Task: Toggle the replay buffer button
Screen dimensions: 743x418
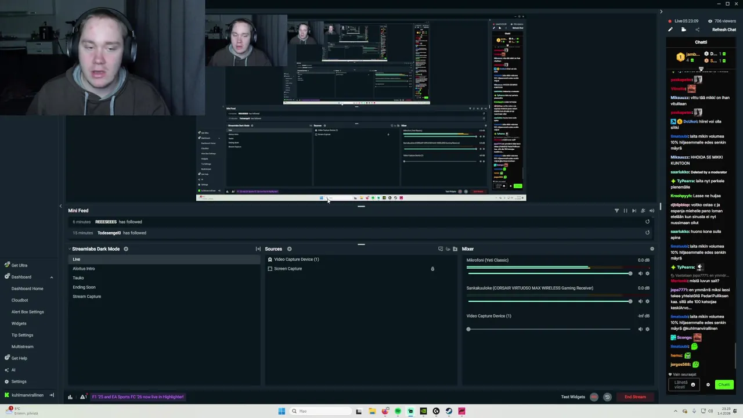Action: 607,397
